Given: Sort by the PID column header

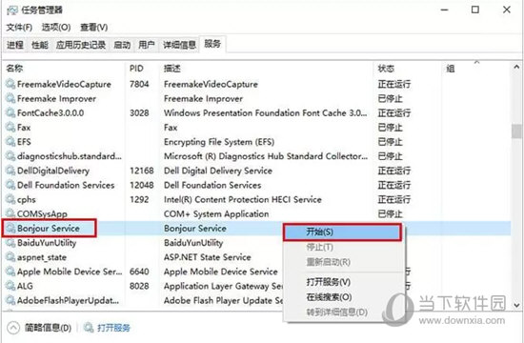Looking at the screenshot, I should coord(136,69).
